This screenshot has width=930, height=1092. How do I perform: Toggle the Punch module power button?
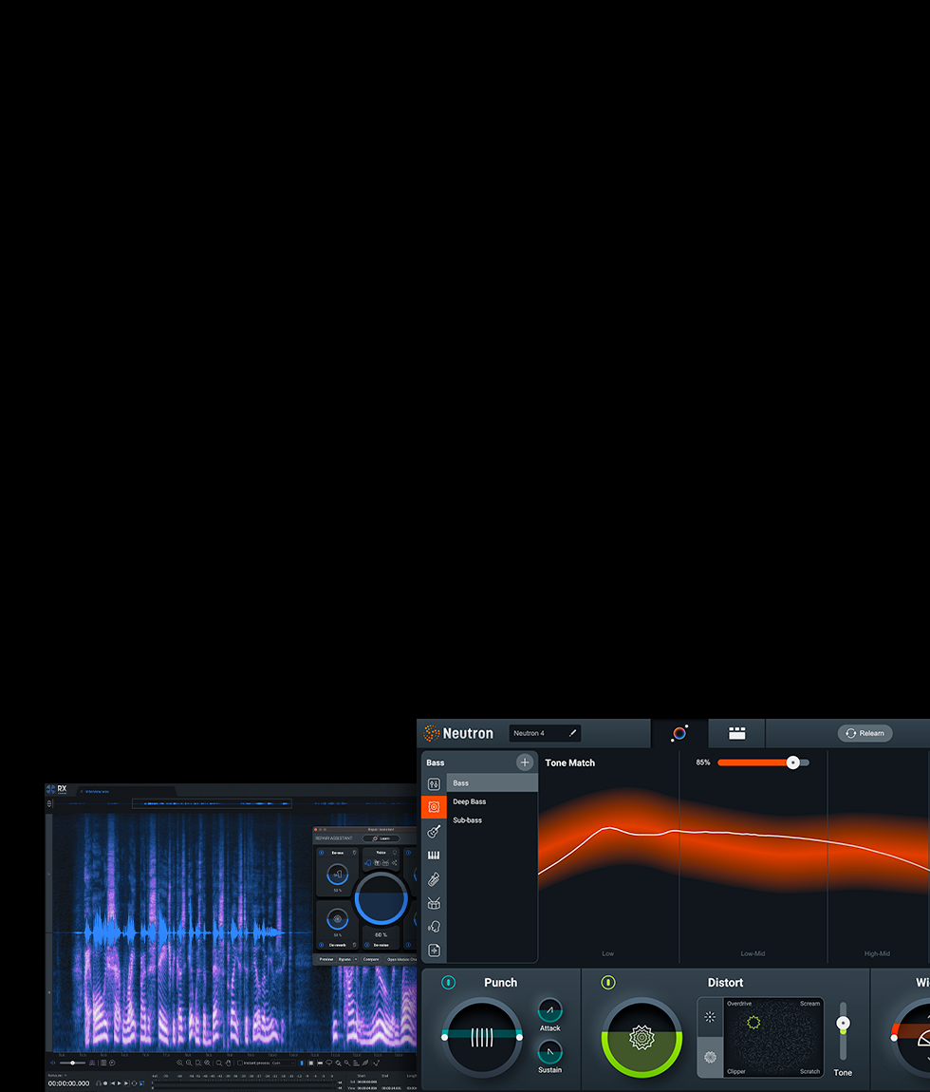click(448, 982)
